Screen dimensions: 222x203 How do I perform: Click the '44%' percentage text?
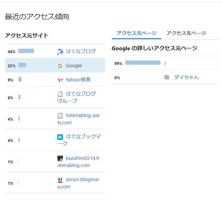click(12, 52)
